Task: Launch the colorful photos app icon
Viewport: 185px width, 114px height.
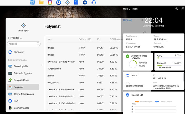Action: [x=50, y=2]
